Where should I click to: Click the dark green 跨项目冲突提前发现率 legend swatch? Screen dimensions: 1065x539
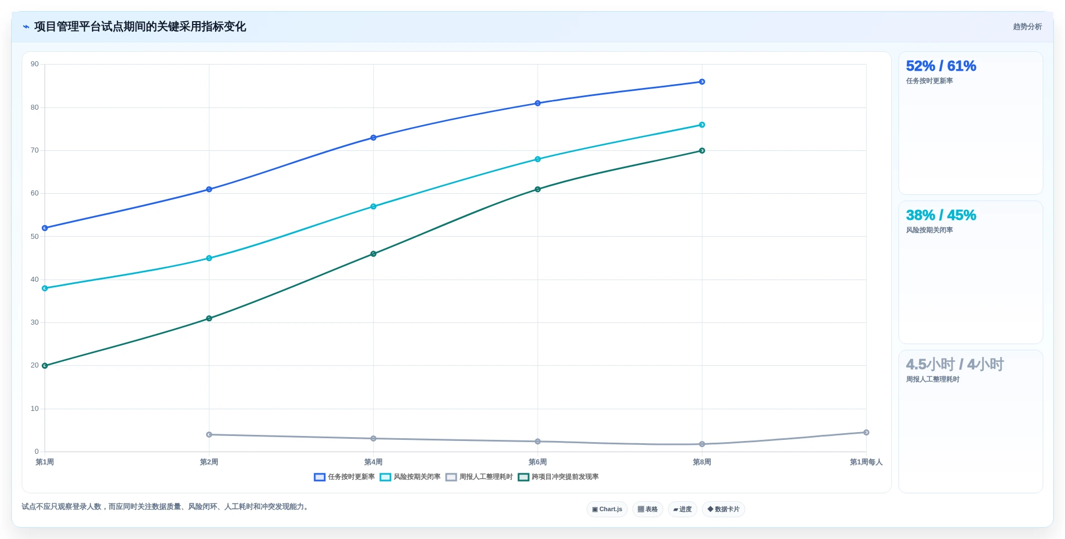524,477
